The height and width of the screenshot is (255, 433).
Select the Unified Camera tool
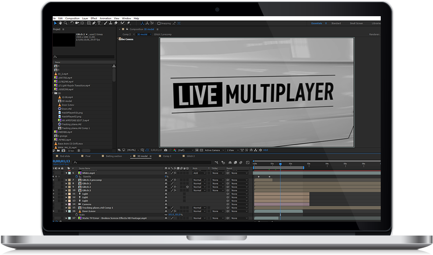pyautogui.click(x=77, y=23)
